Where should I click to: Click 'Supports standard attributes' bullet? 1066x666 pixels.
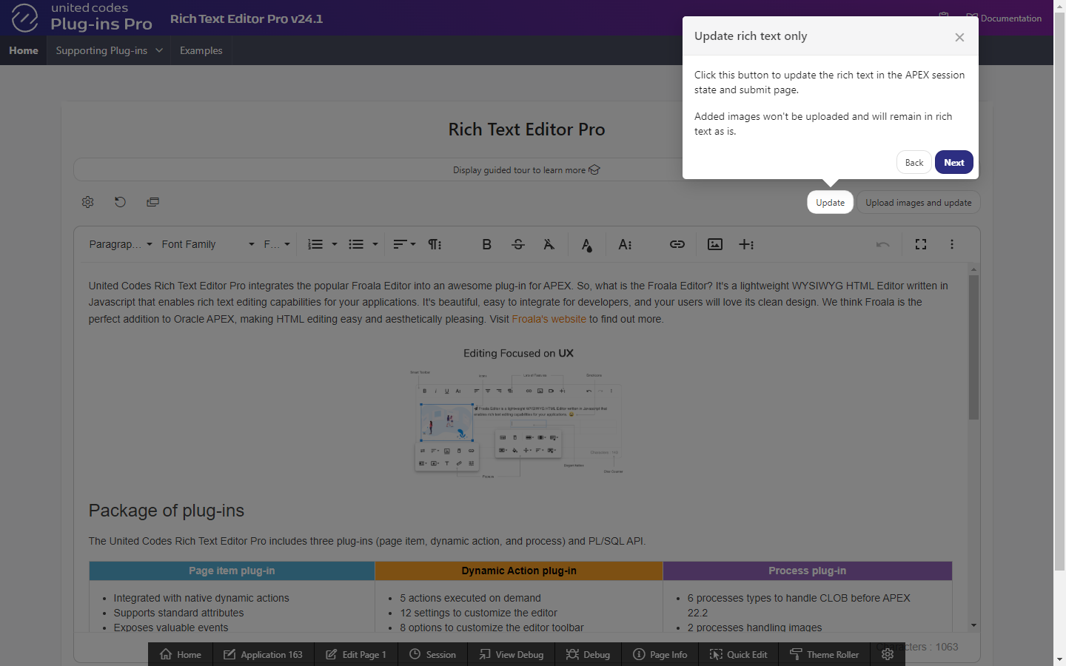click(x=178, y=613)
